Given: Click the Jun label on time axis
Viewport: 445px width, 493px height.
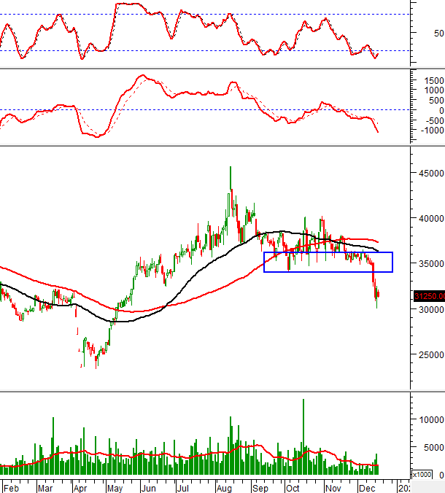Looking at the screenshot, I should pyautogui.click(x=150, y=486).
